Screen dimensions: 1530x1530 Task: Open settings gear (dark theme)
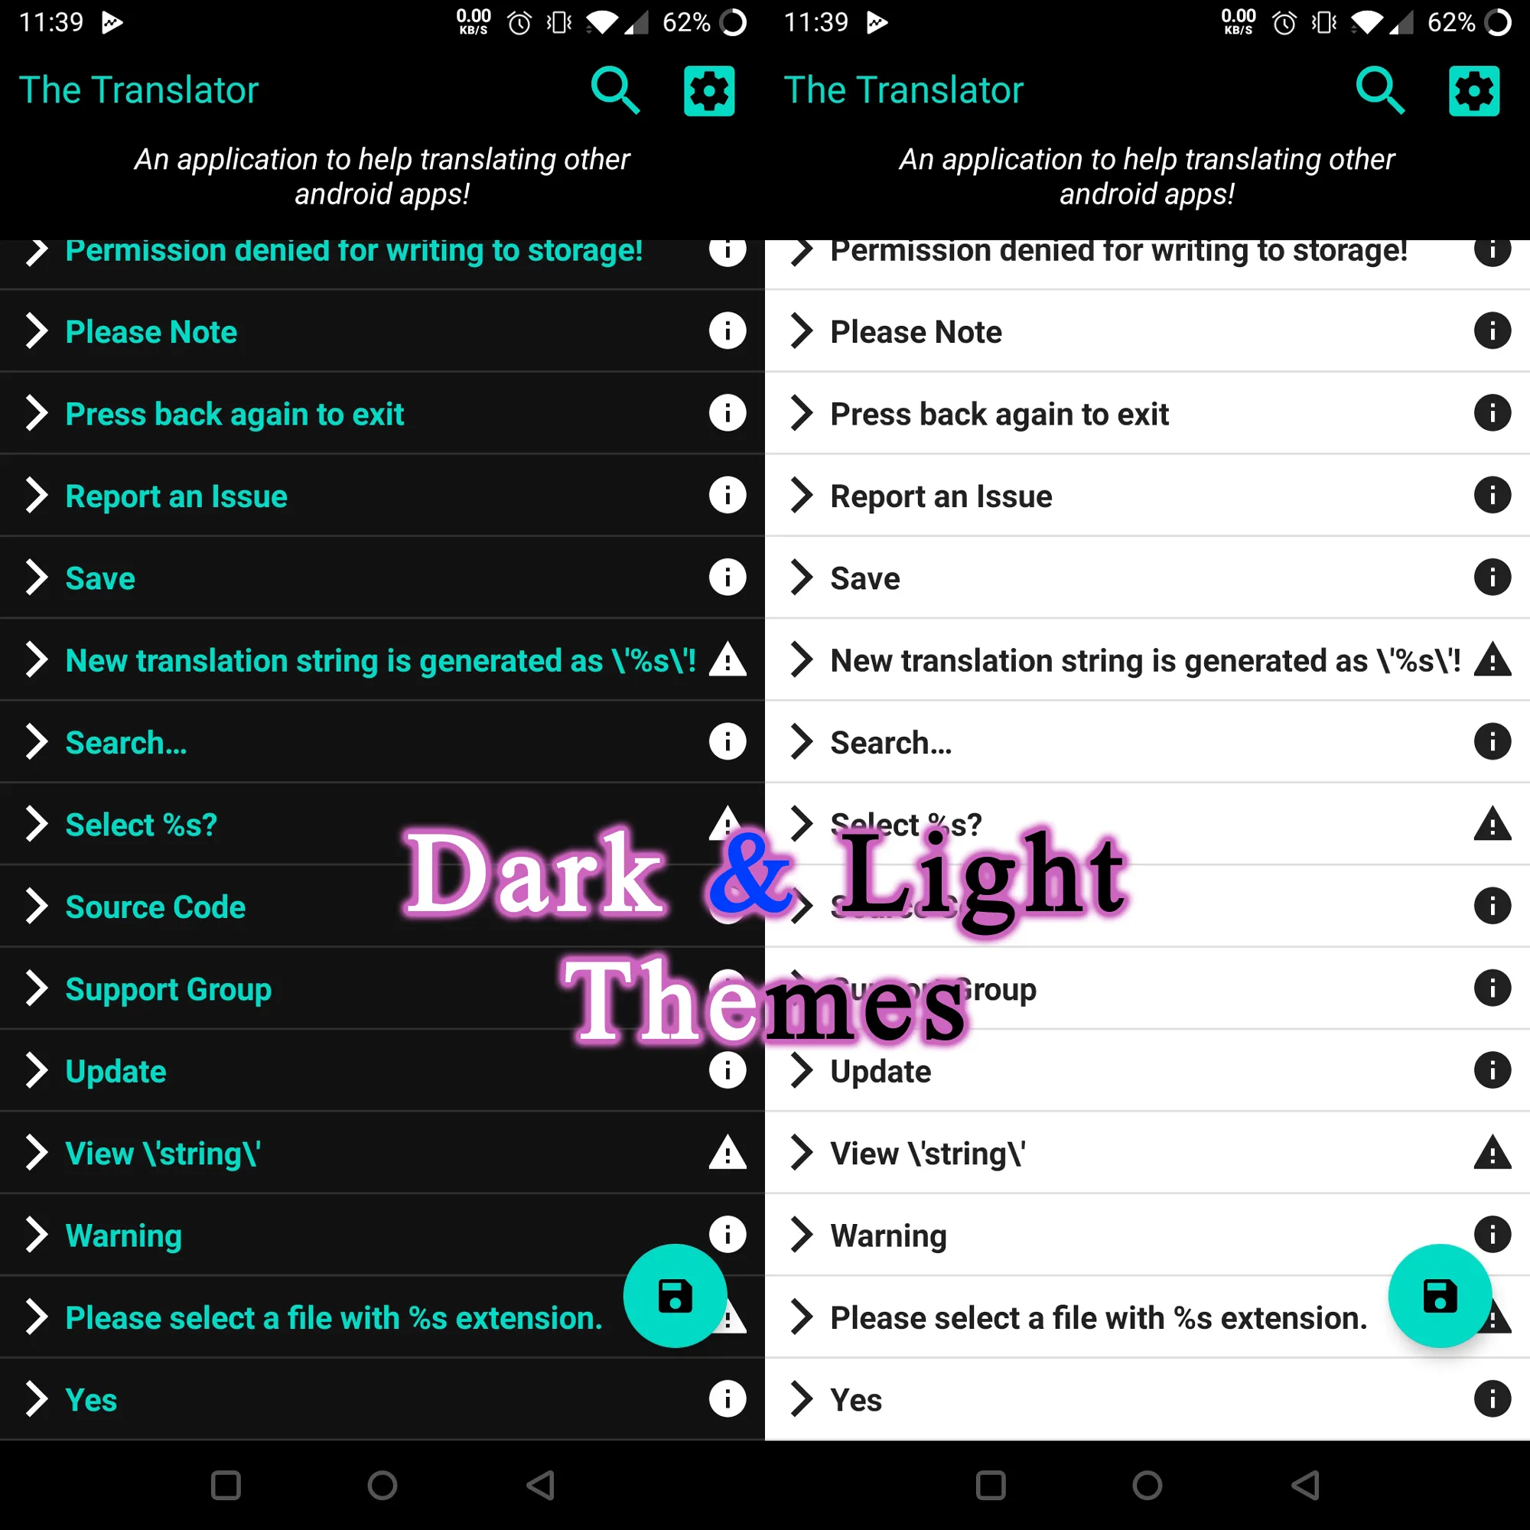pos(708,90)
